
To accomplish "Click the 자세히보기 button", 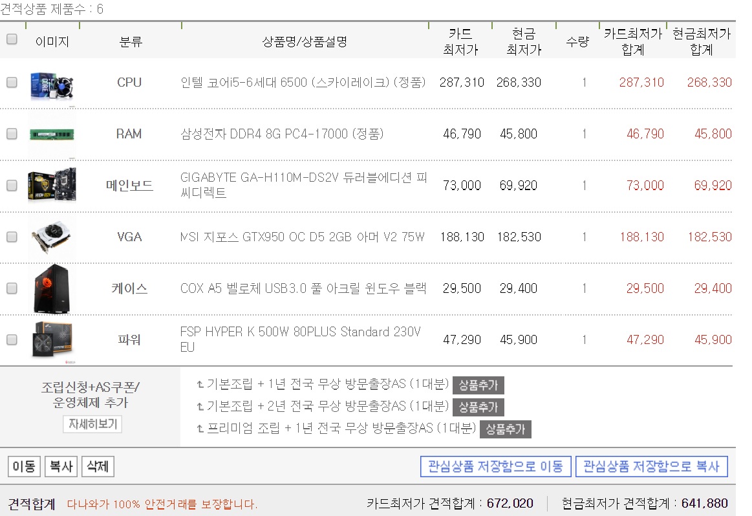I will [x=92, y=424].
